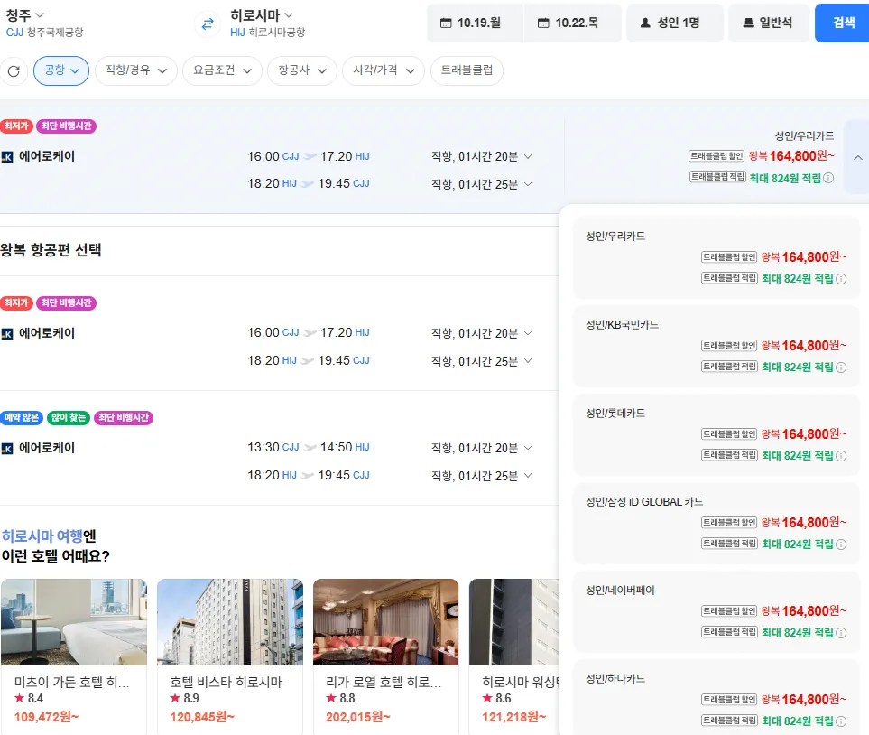The height and width of the screenshot is (735, 869).
Task: Collapse the selected flight fare list chevron
Action: click(857, 157)
